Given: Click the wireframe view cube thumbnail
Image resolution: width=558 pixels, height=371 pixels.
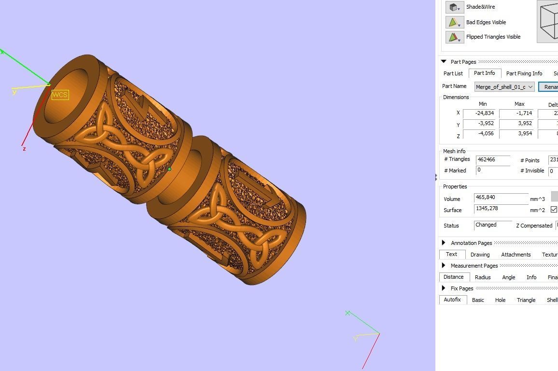Looking at the screenshot, I should pyautogui.click(x=548, y=21).
